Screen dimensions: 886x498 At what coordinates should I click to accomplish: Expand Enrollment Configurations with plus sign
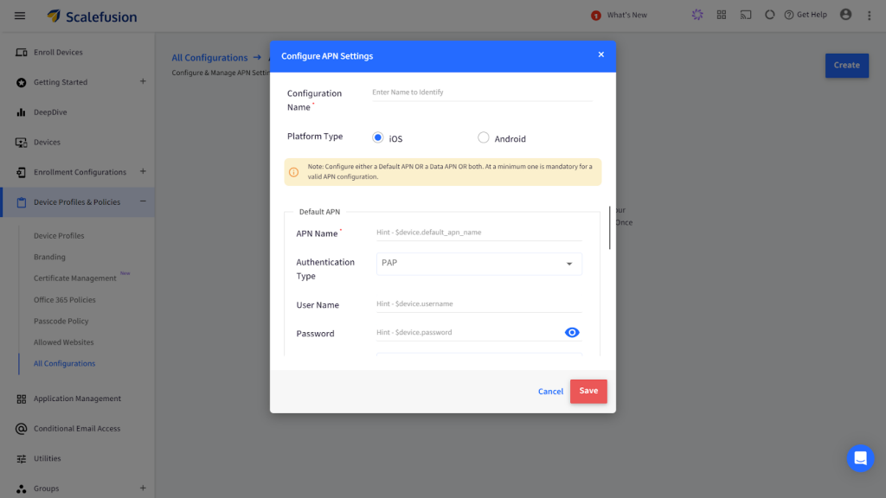[x=143, y=172]
